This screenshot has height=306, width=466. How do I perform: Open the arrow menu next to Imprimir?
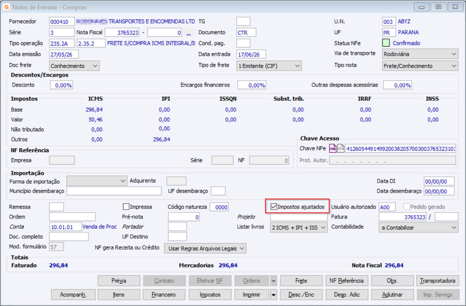click(273, 295)
